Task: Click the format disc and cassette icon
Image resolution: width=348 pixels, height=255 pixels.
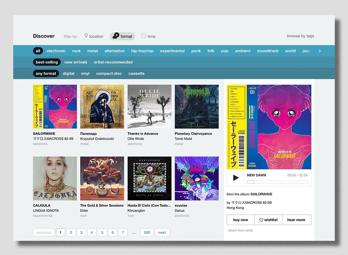Action: coord(116,36)
